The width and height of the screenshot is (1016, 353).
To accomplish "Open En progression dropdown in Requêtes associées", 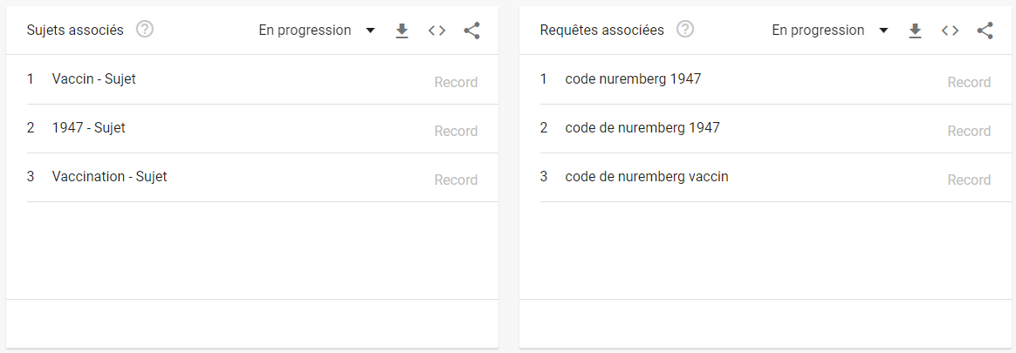I will pos(830,31).
